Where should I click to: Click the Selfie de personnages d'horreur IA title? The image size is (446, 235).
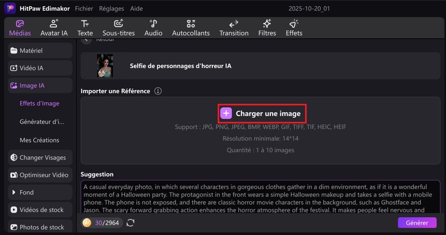(x=181, y=66)
